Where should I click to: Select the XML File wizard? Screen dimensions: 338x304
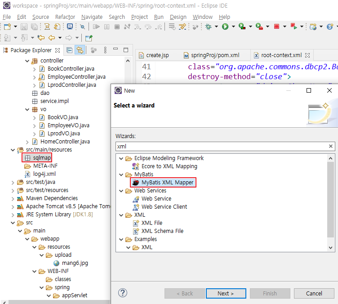click(x=151, y=223)
